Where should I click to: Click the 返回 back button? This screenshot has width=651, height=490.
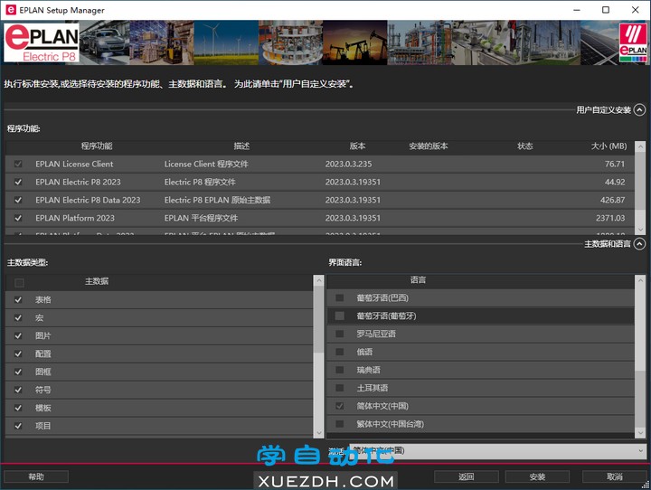467,476
